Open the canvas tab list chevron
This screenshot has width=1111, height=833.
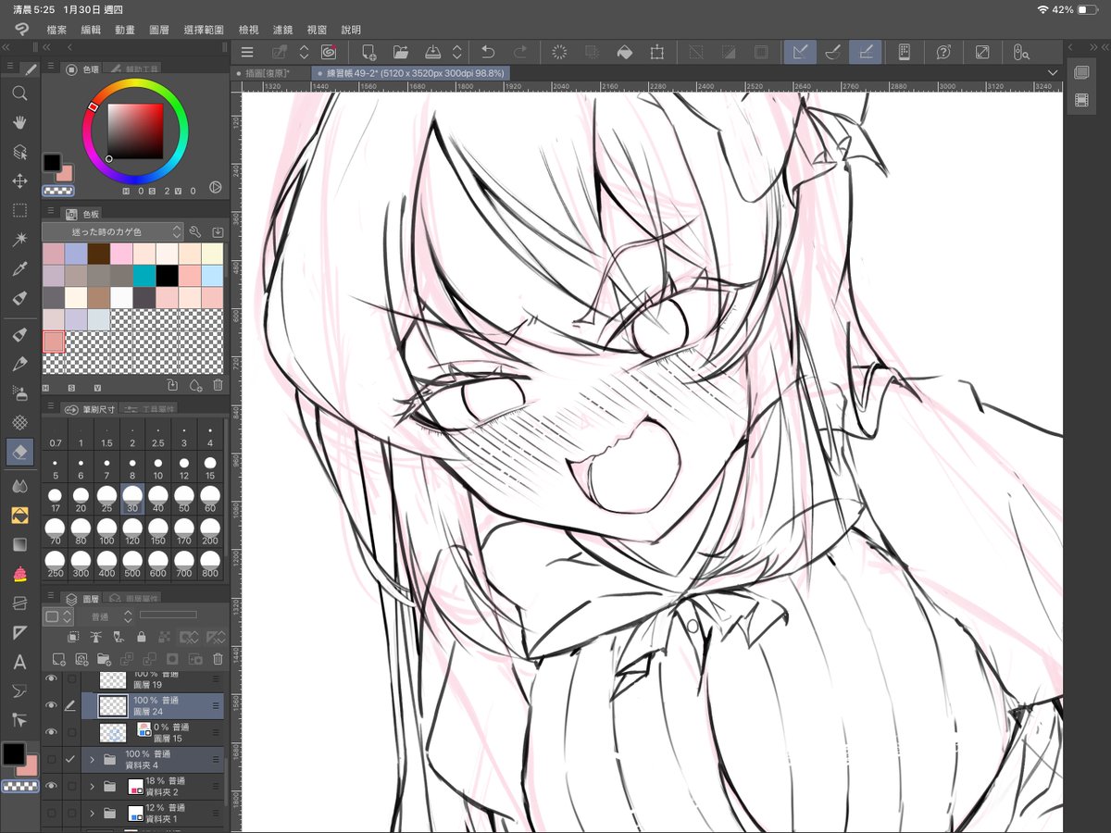1053,72
